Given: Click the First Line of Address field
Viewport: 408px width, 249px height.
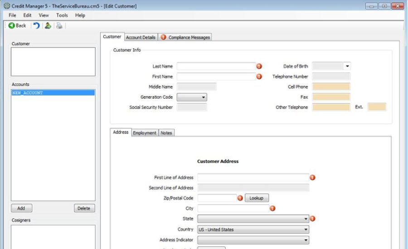Looking at the screenshot, I should coord(253,177).
